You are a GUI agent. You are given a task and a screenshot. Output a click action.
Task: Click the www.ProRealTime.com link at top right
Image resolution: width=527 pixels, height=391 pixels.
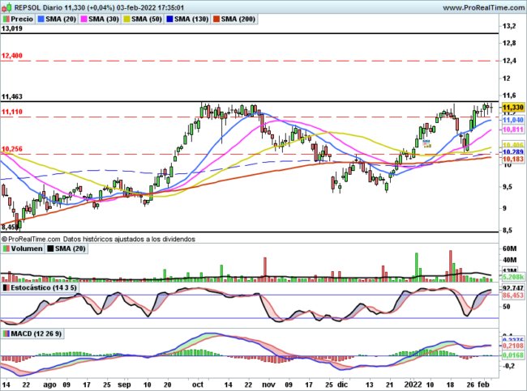[x=463, y=6]
